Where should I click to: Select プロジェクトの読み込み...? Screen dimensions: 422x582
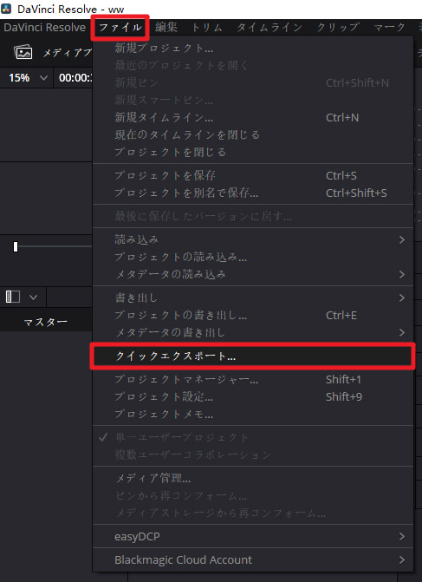pos(252,257)
